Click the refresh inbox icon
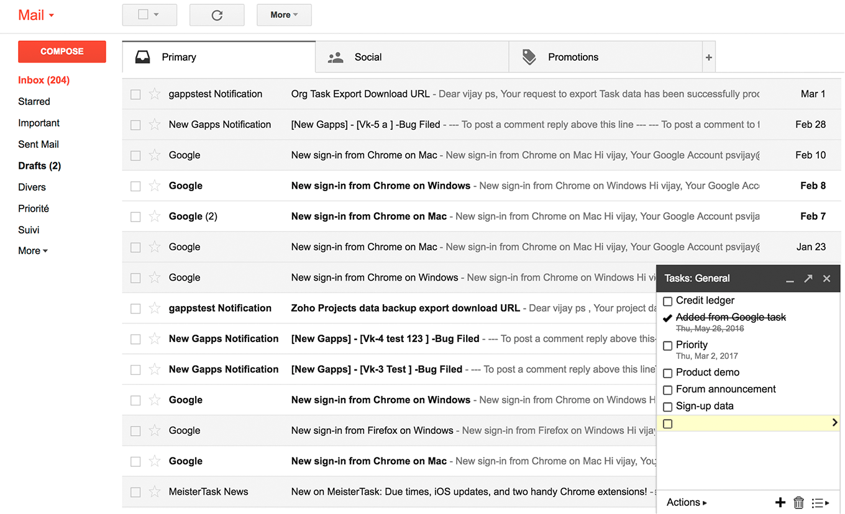The image size is (845, 514). (217, 15)
